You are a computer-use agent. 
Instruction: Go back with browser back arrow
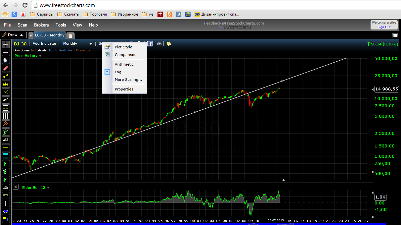(x=5, y=5)
